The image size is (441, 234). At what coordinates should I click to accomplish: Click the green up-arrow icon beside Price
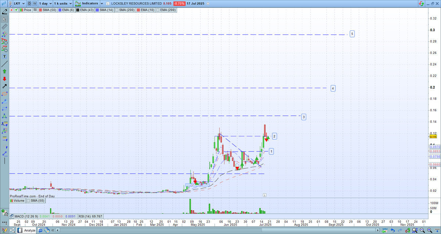[x=16, y=10]
